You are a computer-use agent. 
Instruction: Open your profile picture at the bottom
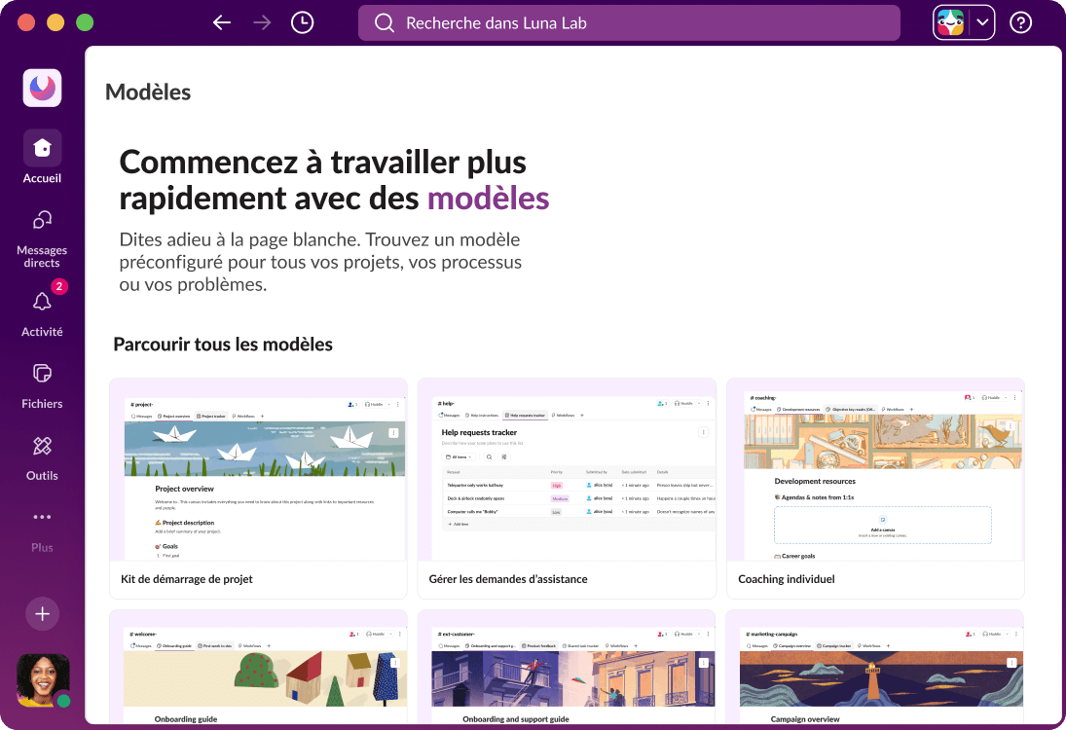pos(42,679)
